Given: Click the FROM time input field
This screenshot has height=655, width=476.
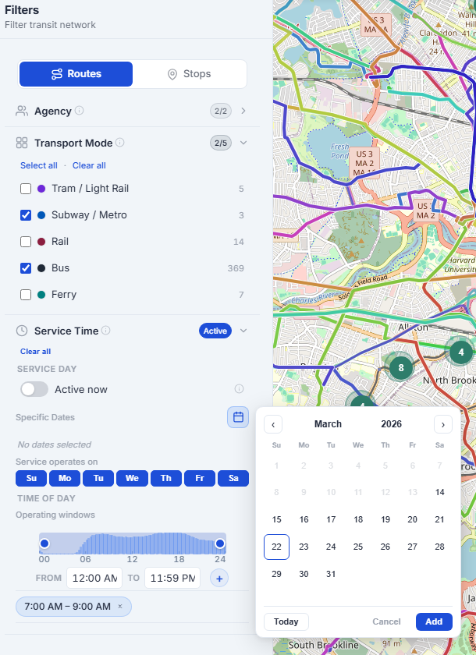Looking at the screenshot, I should (94, 578).
